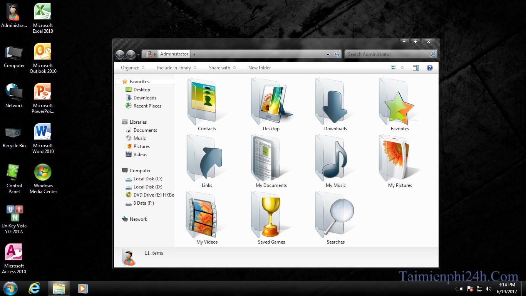
Task: Open Videos library in sidebar
Action: tap(140, 155)
